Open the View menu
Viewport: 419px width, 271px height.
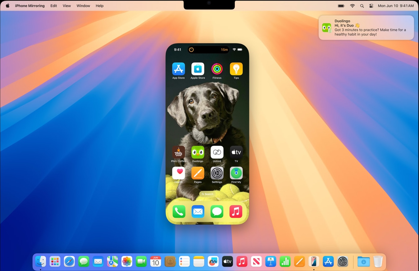[x=66, y=6]
